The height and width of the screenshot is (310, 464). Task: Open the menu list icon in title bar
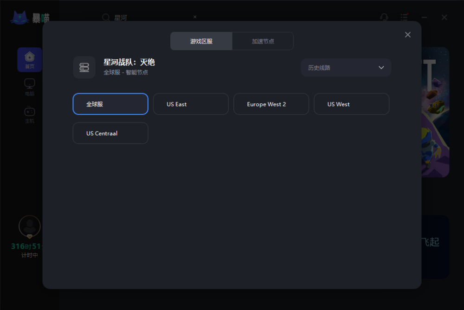point(404,17)
